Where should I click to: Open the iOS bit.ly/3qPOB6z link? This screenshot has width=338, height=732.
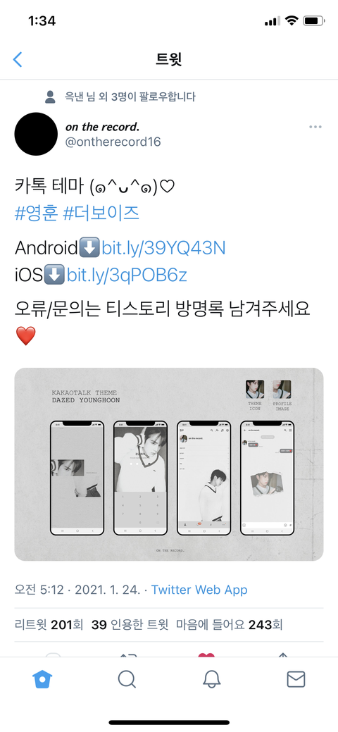click(x=127, y=275)
